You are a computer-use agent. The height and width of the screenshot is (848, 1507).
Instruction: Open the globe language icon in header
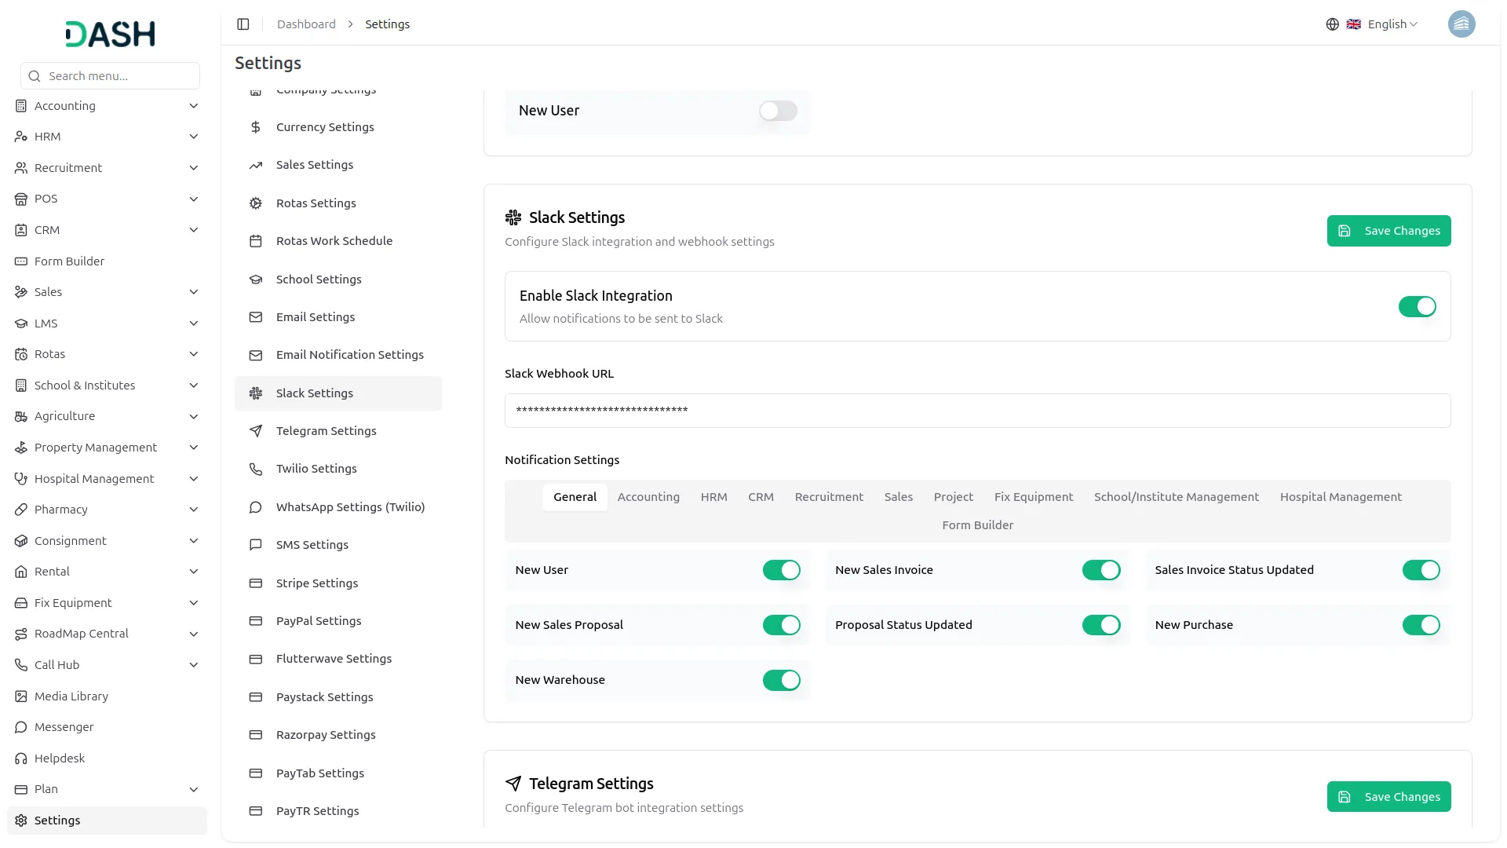(1332, 24)
